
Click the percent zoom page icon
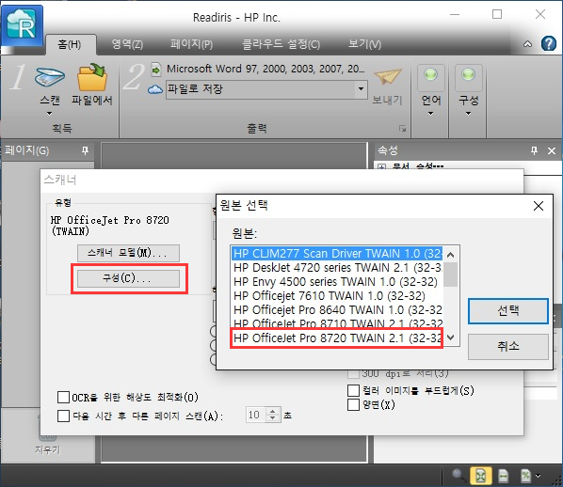click(x=525, y=476)
